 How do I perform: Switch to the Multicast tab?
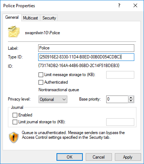31,18
